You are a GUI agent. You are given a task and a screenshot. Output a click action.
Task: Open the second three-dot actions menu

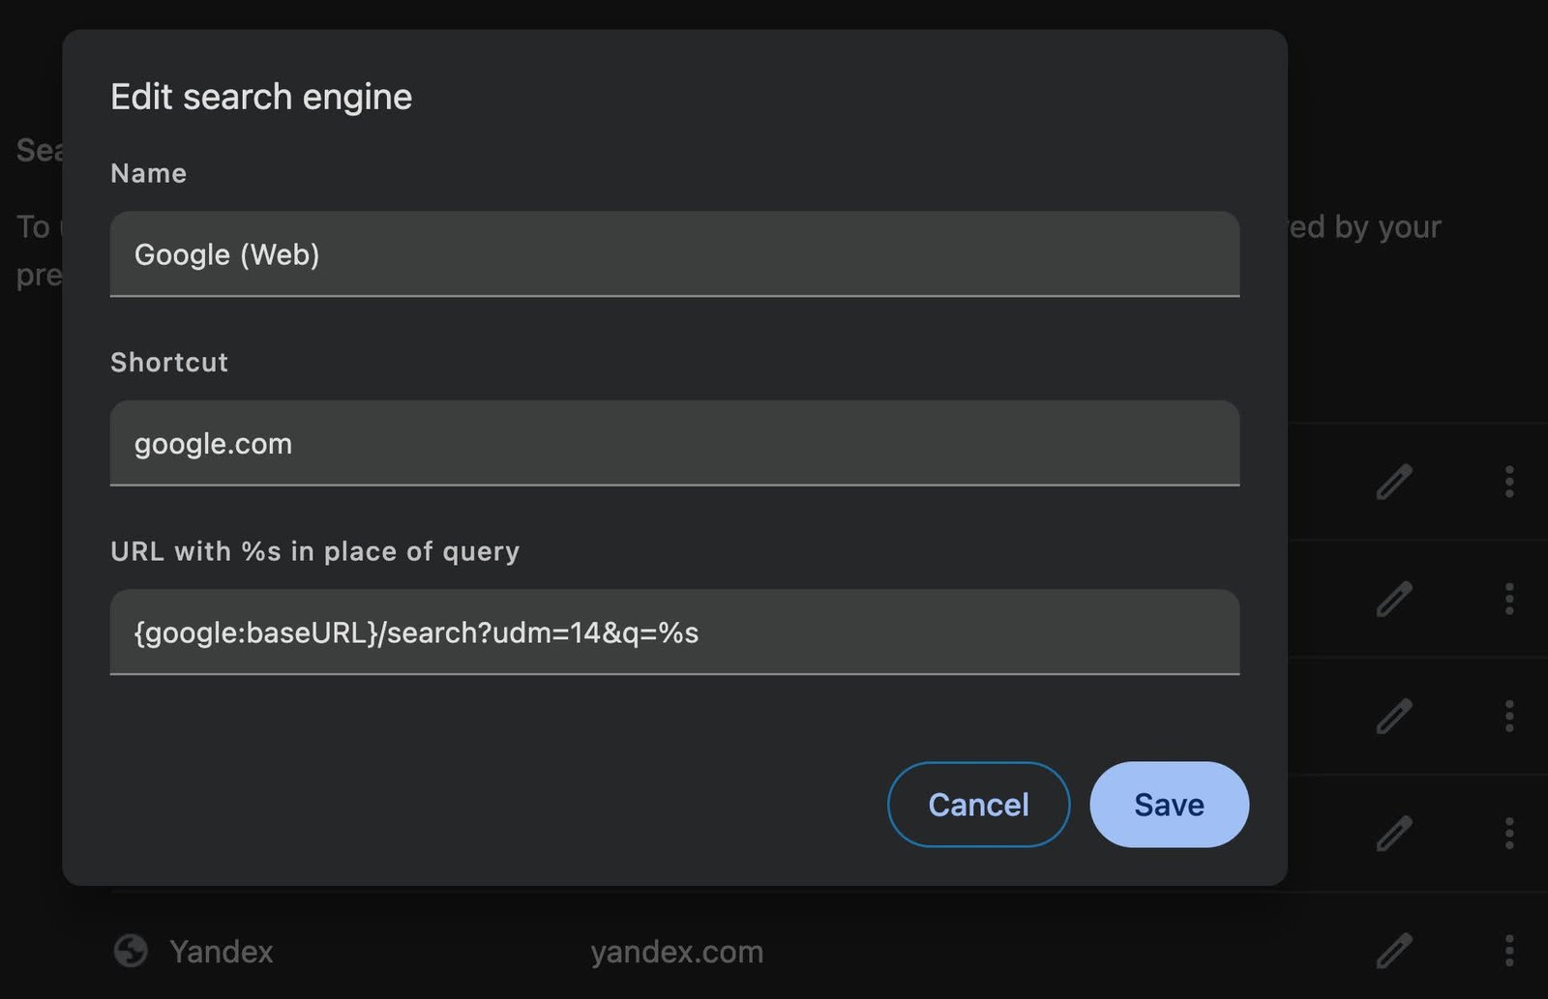point(1509,600)
